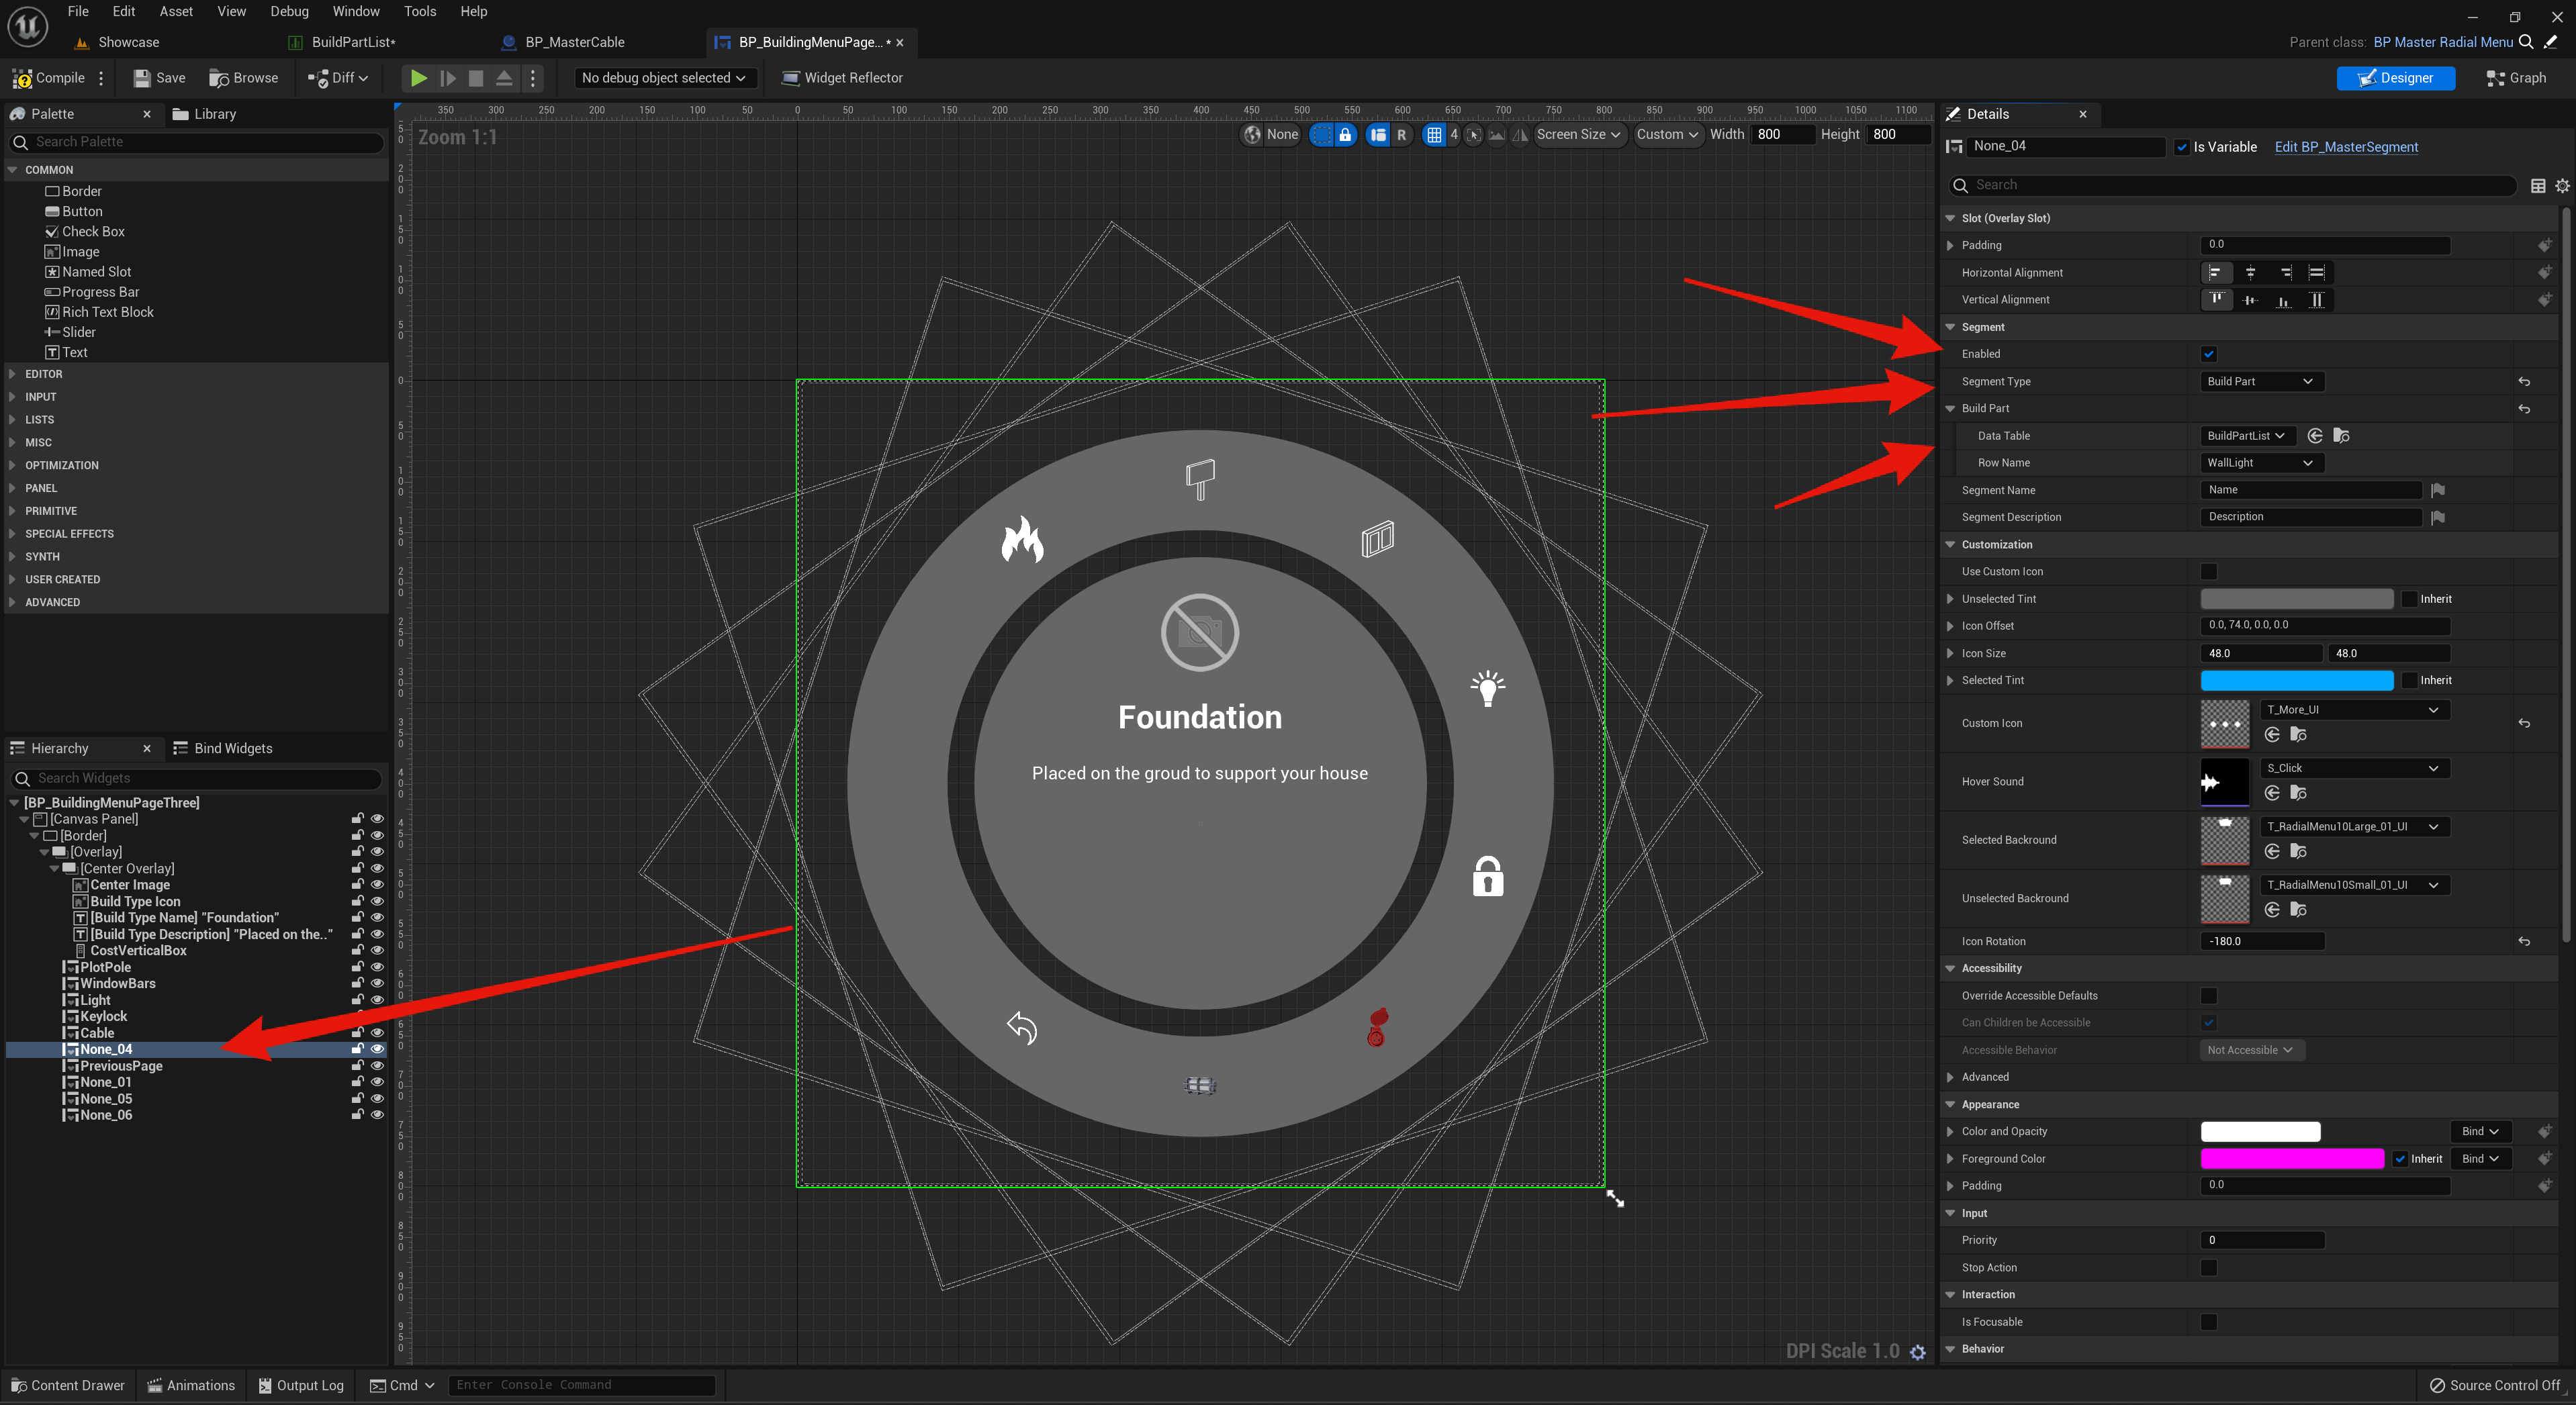Open the Widget Reflector tool
Viewport: 2576px width, 1405px height.
[x=842, y=78]
